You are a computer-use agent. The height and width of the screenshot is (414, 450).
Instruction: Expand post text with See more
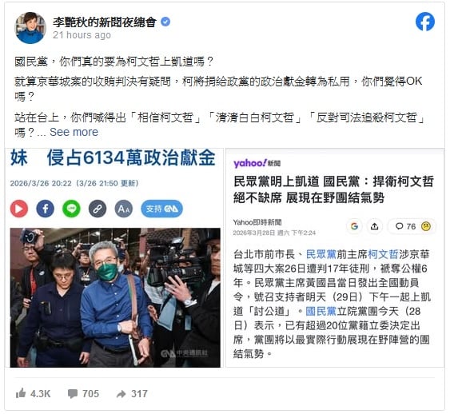point(74,132)
